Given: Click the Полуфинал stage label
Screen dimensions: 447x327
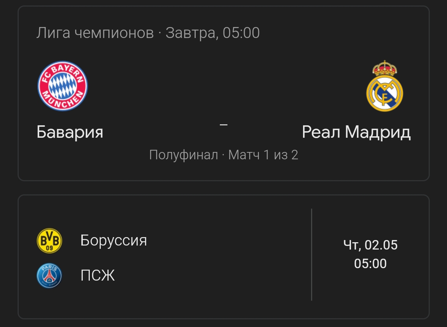Looking at the screenshot, I should (184, 155).
